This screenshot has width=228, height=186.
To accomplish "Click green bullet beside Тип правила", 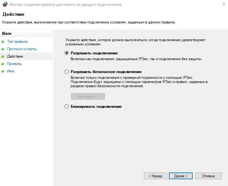I will tap(3, 42).
